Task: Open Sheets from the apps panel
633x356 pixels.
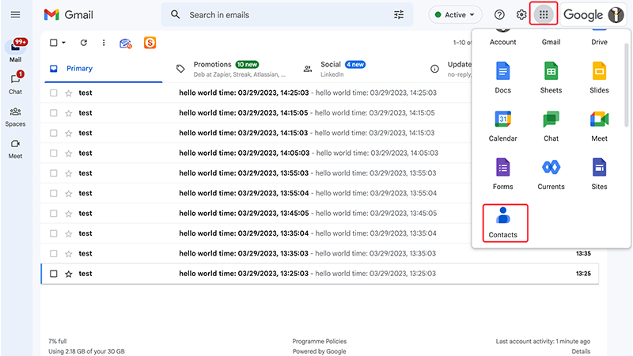Action: (x=551, y=78)
